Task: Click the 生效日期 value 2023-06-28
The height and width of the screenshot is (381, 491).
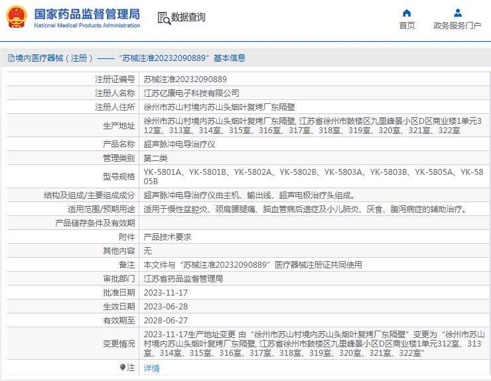Action: tap(166, 306)
